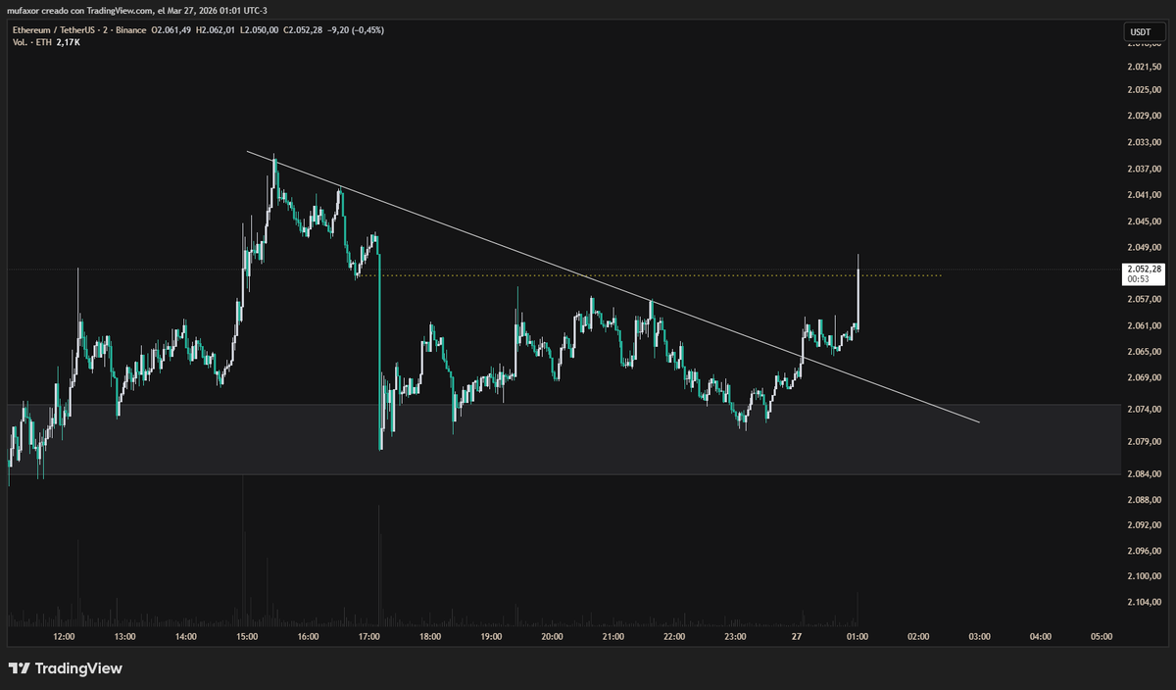
Task: Click the 2.041,00 price axis label
Action: tap(1144, 195)
